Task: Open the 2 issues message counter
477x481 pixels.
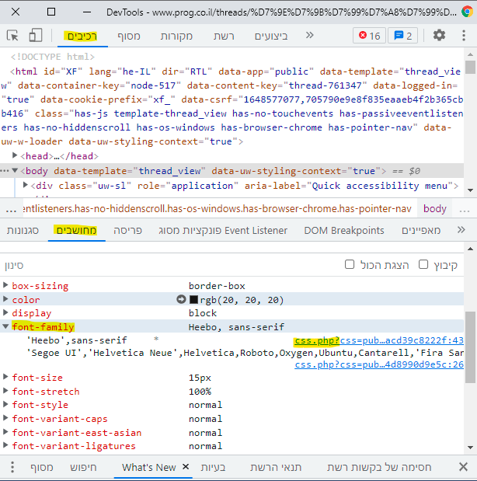Action: pyautogui.click(x=402, y=36)
